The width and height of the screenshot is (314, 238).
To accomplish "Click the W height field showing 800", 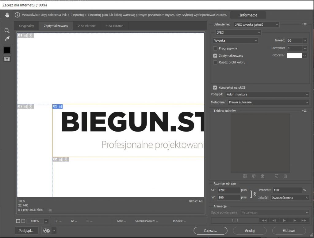I will [228, 197].
